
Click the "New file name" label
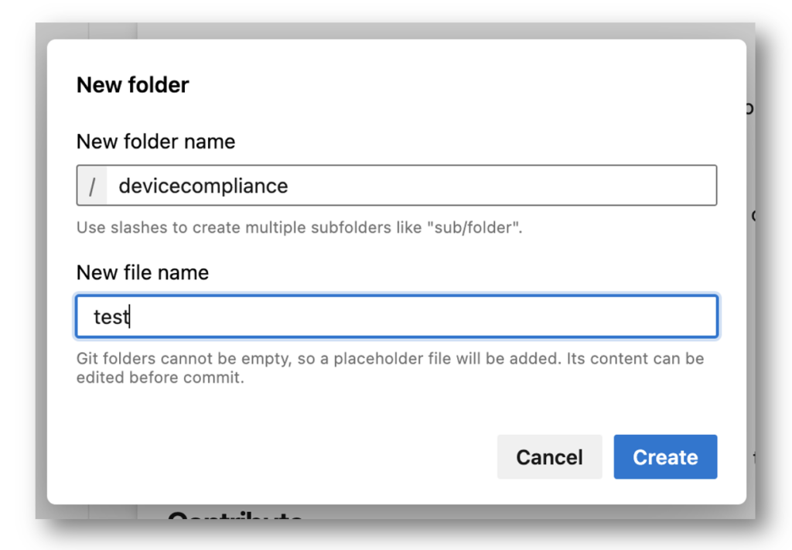[x=142, y=272]
